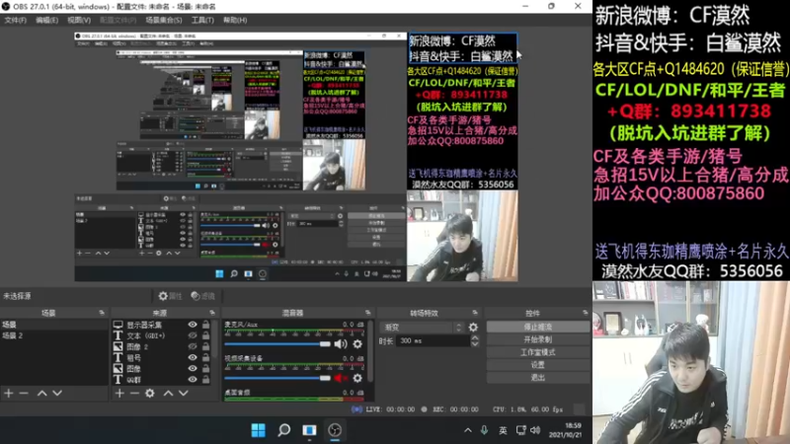Click the 时长 300 ms duration field
This screenshot has width=790, height=444.
coord(434,341)
